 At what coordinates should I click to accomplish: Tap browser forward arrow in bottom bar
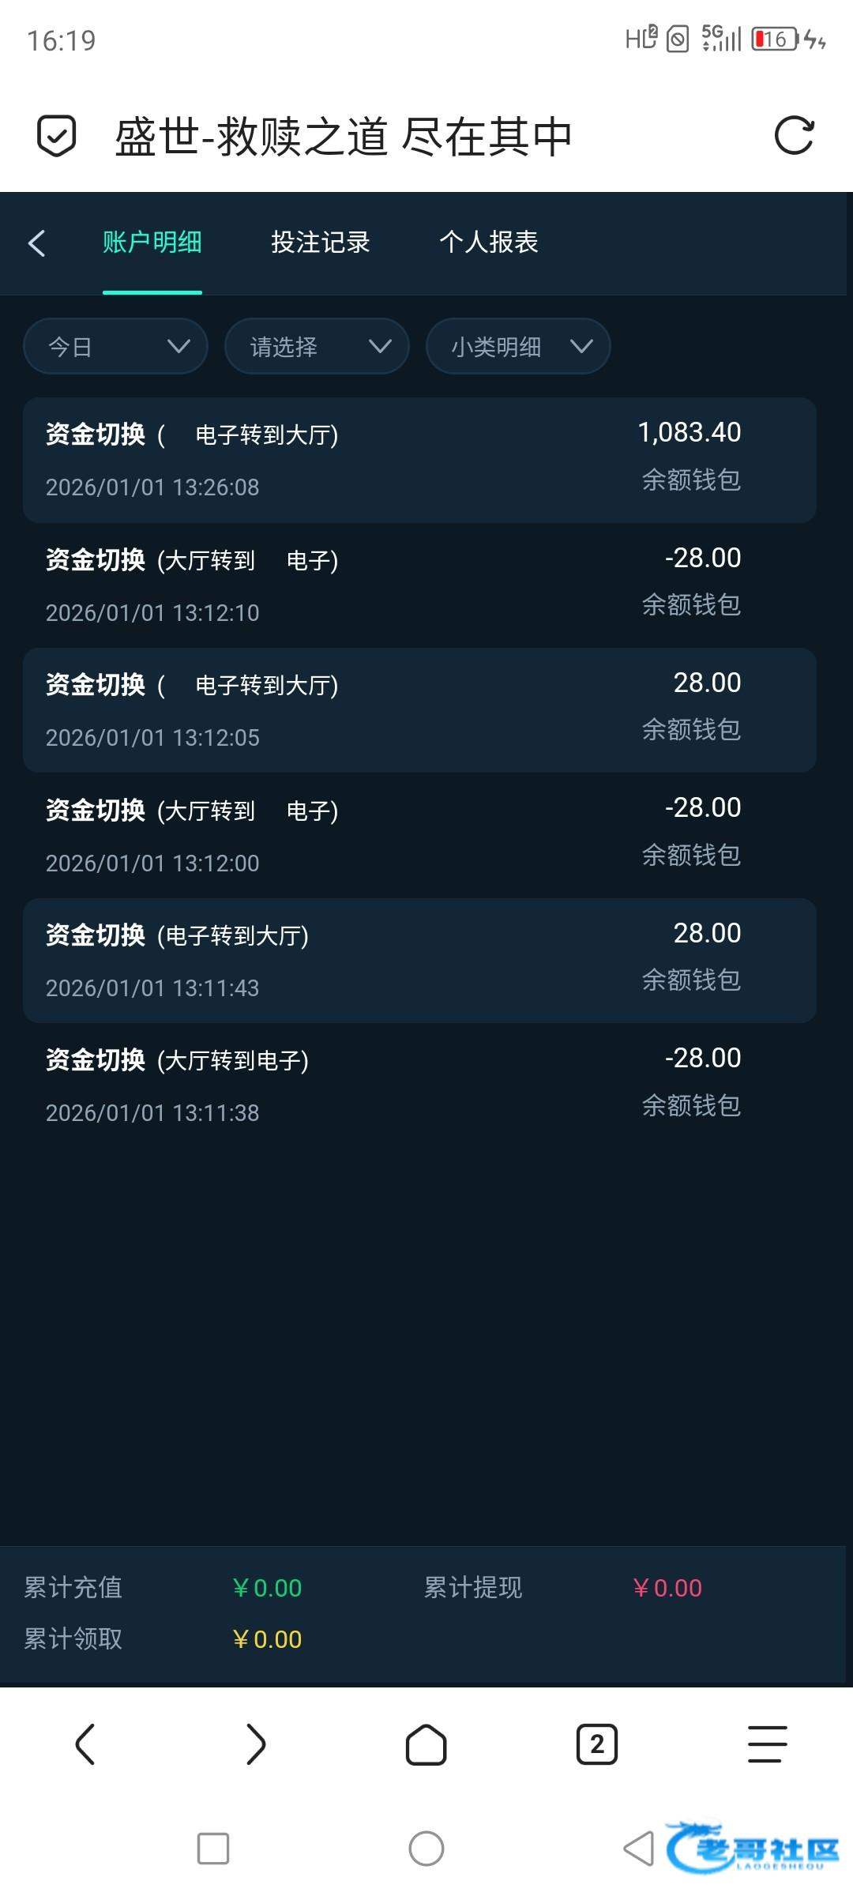click(256, 1744)
